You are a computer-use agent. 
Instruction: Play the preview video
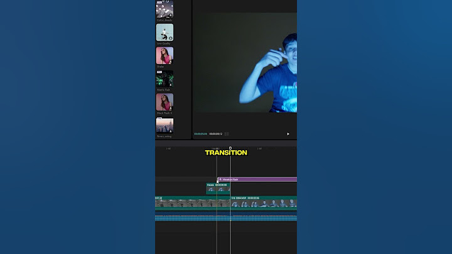click(288, 134)
